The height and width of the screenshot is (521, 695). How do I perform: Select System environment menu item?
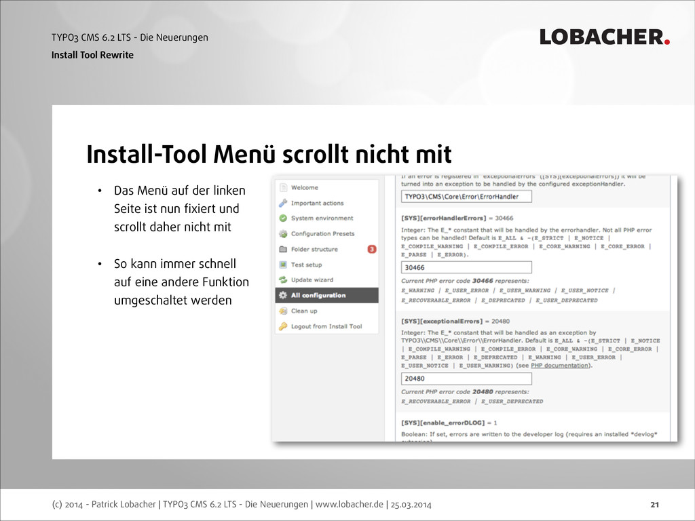[327, 218]
